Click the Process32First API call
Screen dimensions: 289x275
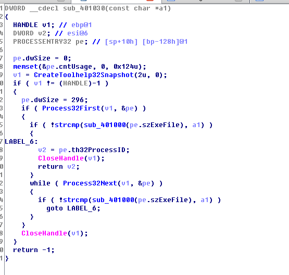click(71, 108)
